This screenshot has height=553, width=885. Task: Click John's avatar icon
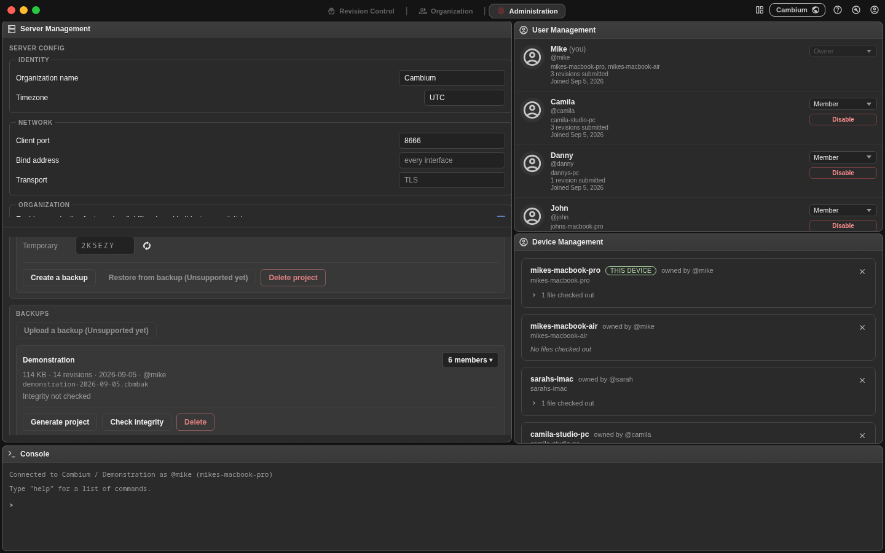pyautogui.click(x=532, y=216)
